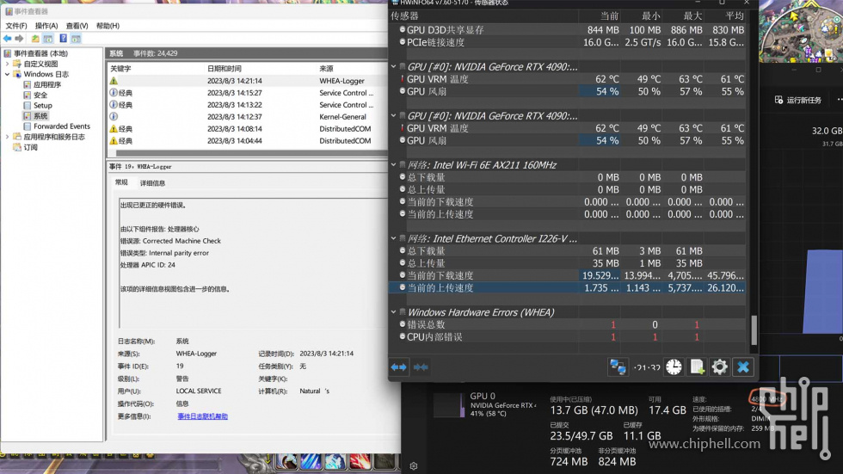The width and height of the screenshot is (843, 474).
Task: Click HWiNFO expand columns double-arrow icon
Action: coord(399,367)
